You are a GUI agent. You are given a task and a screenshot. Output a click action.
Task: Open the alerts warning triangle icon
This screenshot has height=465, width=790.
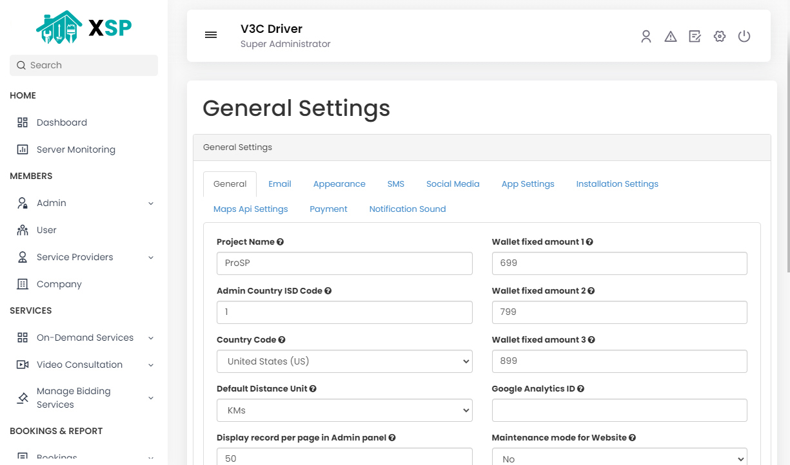[x=670, y=36]
